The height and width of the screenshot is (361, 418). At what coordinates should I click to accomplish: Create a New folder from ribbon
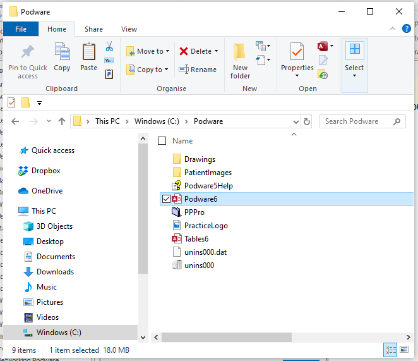240,61
